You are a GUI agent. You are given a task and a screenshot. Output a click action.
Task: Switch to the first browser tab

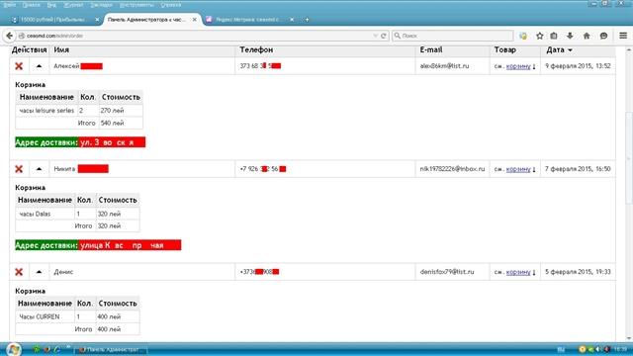pyautogui.click(x=53, y=20)
